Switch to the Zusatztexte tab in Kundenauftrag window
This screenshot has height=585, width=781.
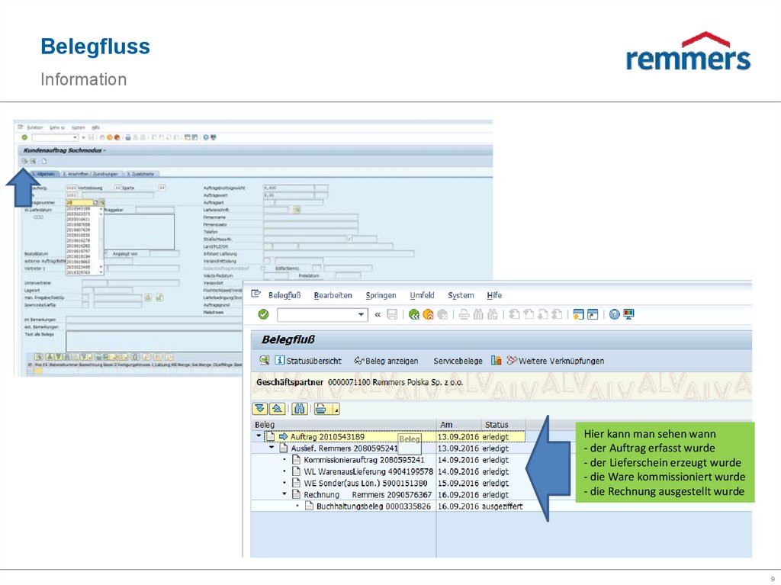pyautogui.click(x=140, y=174)
